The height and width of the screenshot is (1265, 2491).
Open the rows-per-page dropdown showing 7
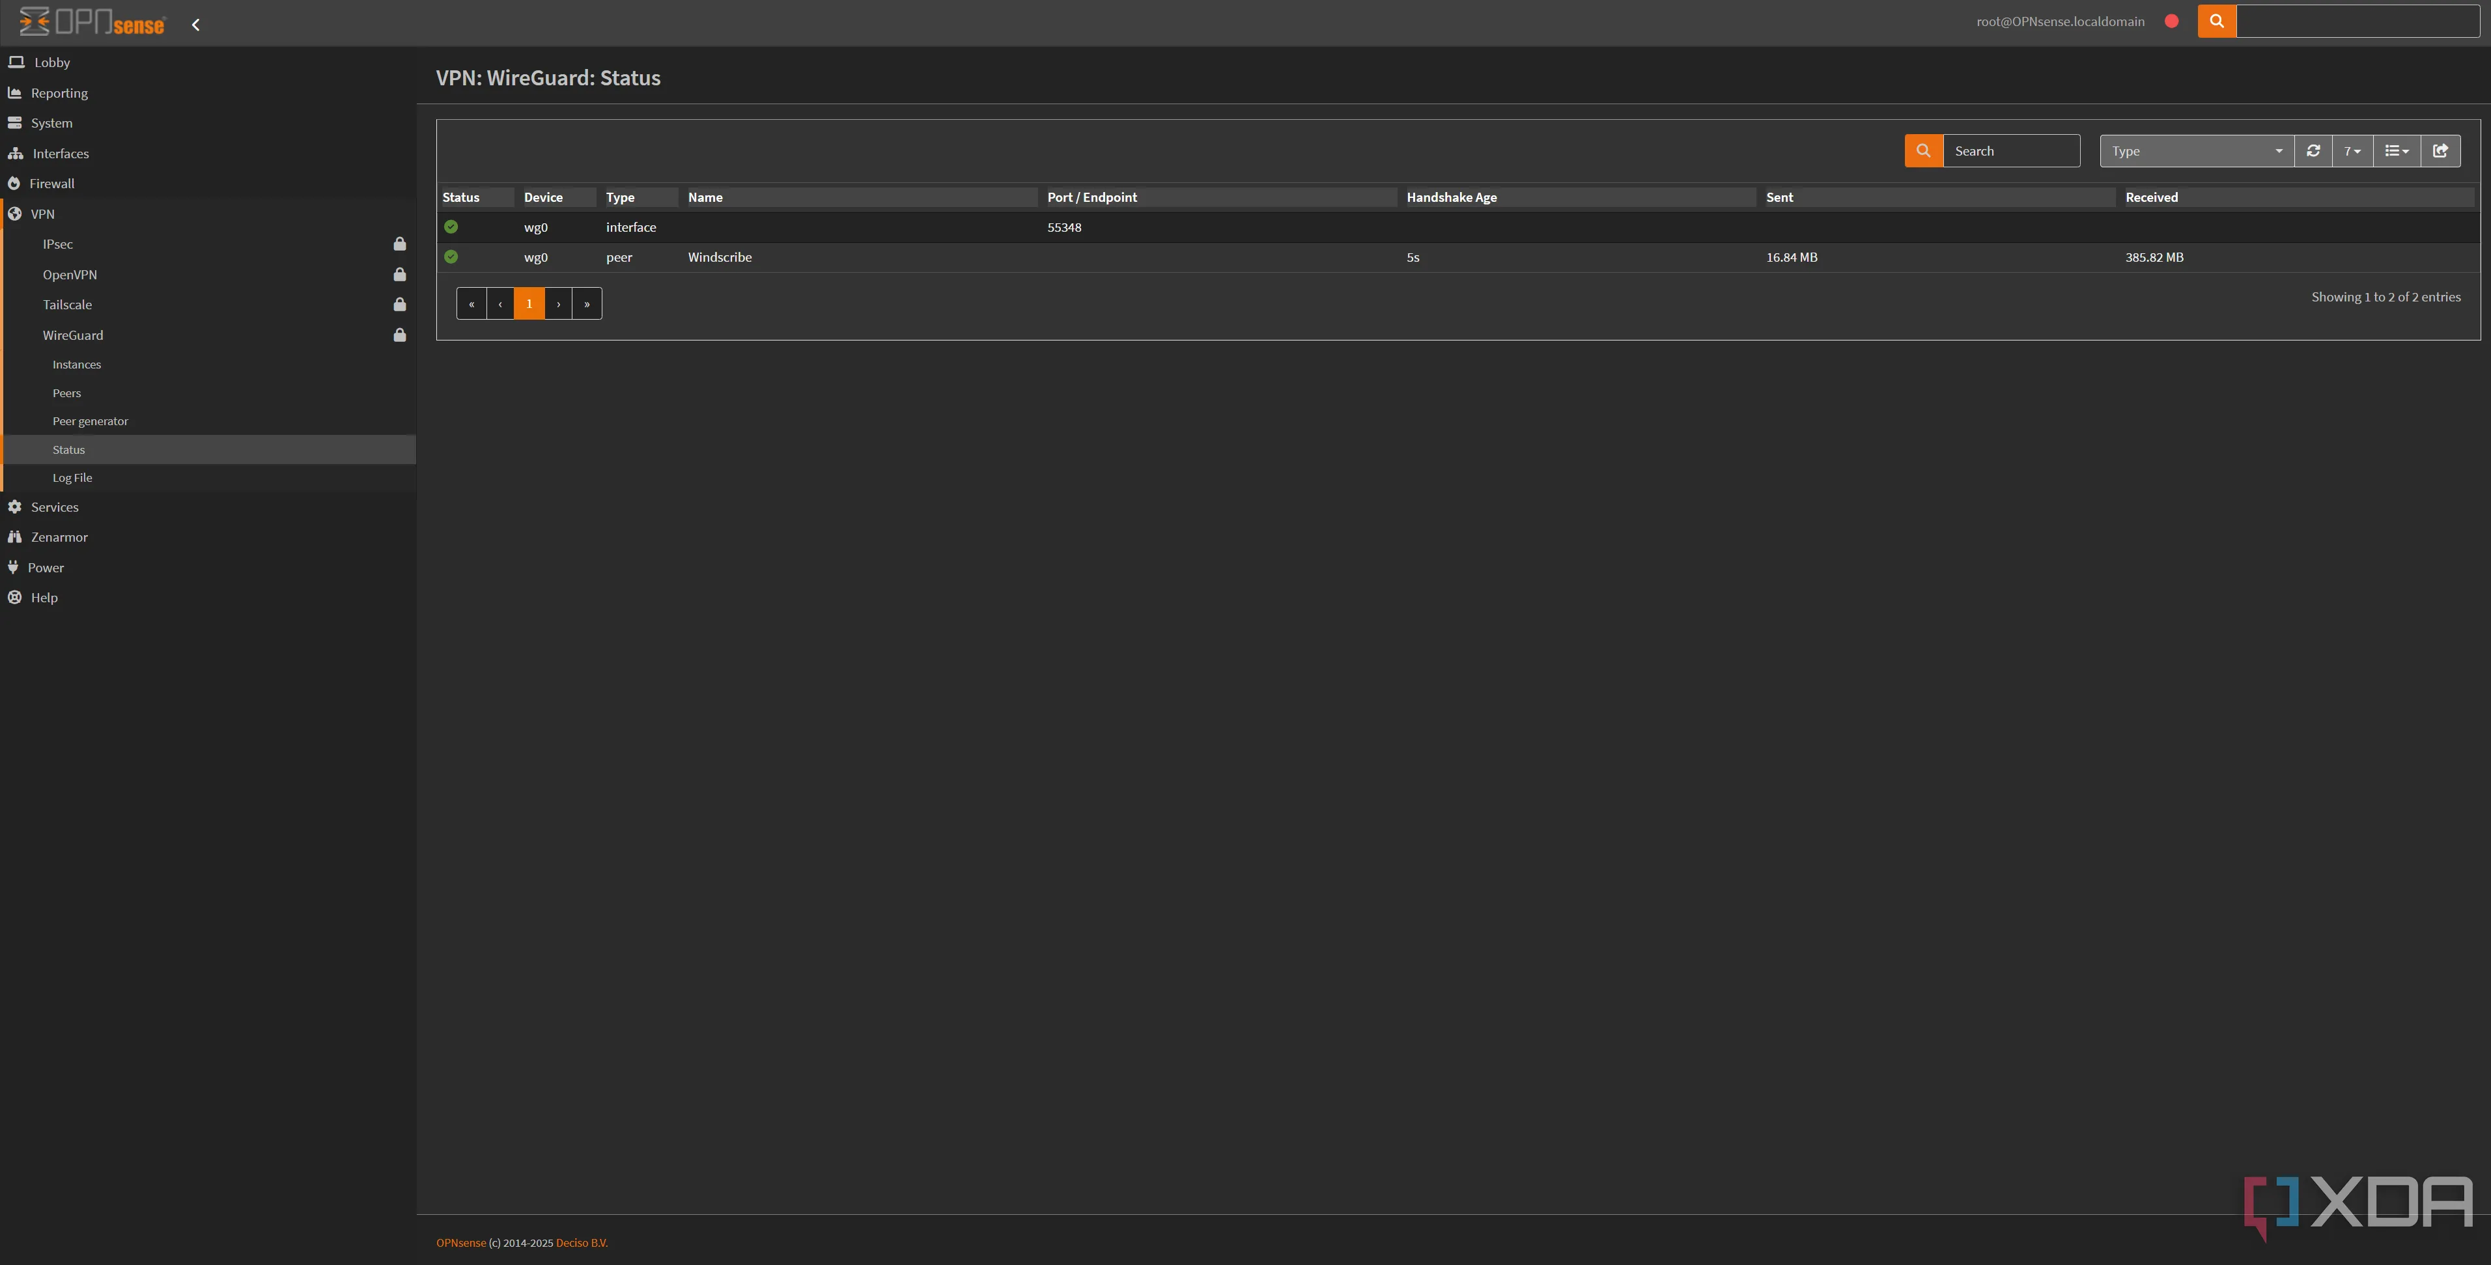[2352, 151]
